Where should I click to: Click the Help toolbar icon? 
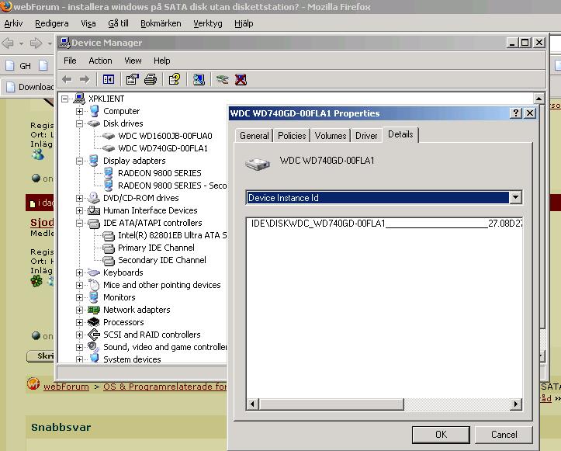tap(175, 79)
